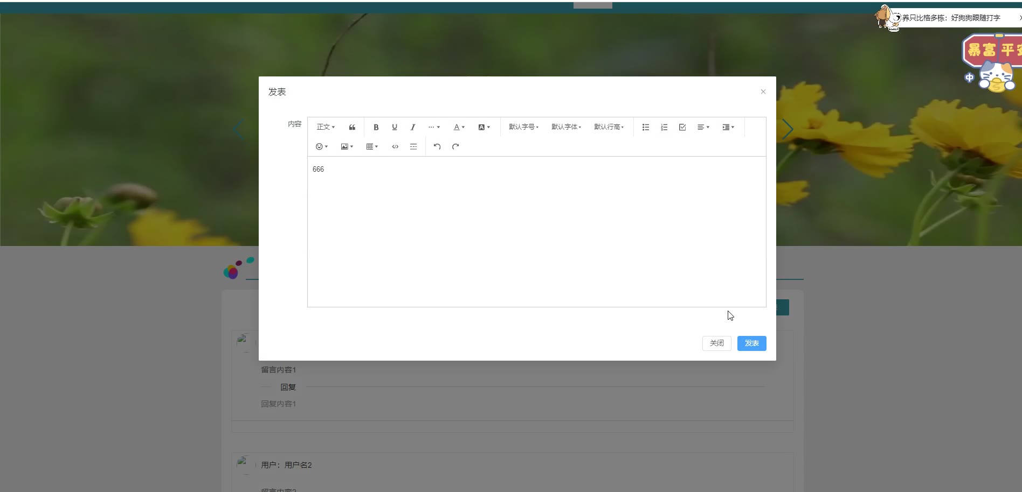This screenshot has height=492, width=1022.
Task: Undo the last edit
Action: click(x=437, y=146)
